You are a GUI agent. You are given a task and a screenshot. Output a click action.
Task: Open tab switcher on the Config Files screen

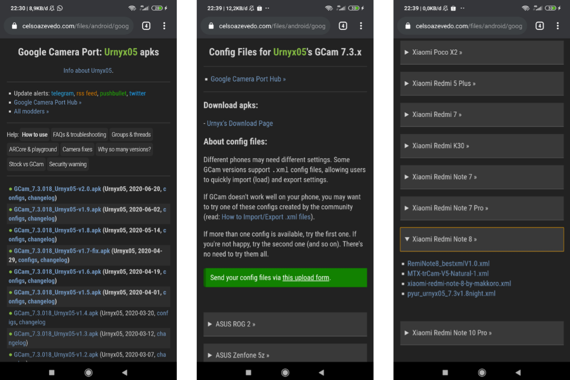point(343,26)
